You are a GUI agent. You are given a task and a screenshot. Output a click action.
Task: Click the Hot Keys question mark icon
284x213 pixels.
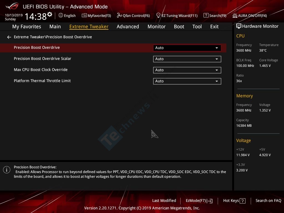point(242,201)
